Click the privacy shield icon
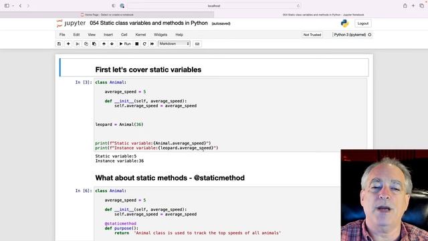The image size is (428, 241). tap(114, 6)
